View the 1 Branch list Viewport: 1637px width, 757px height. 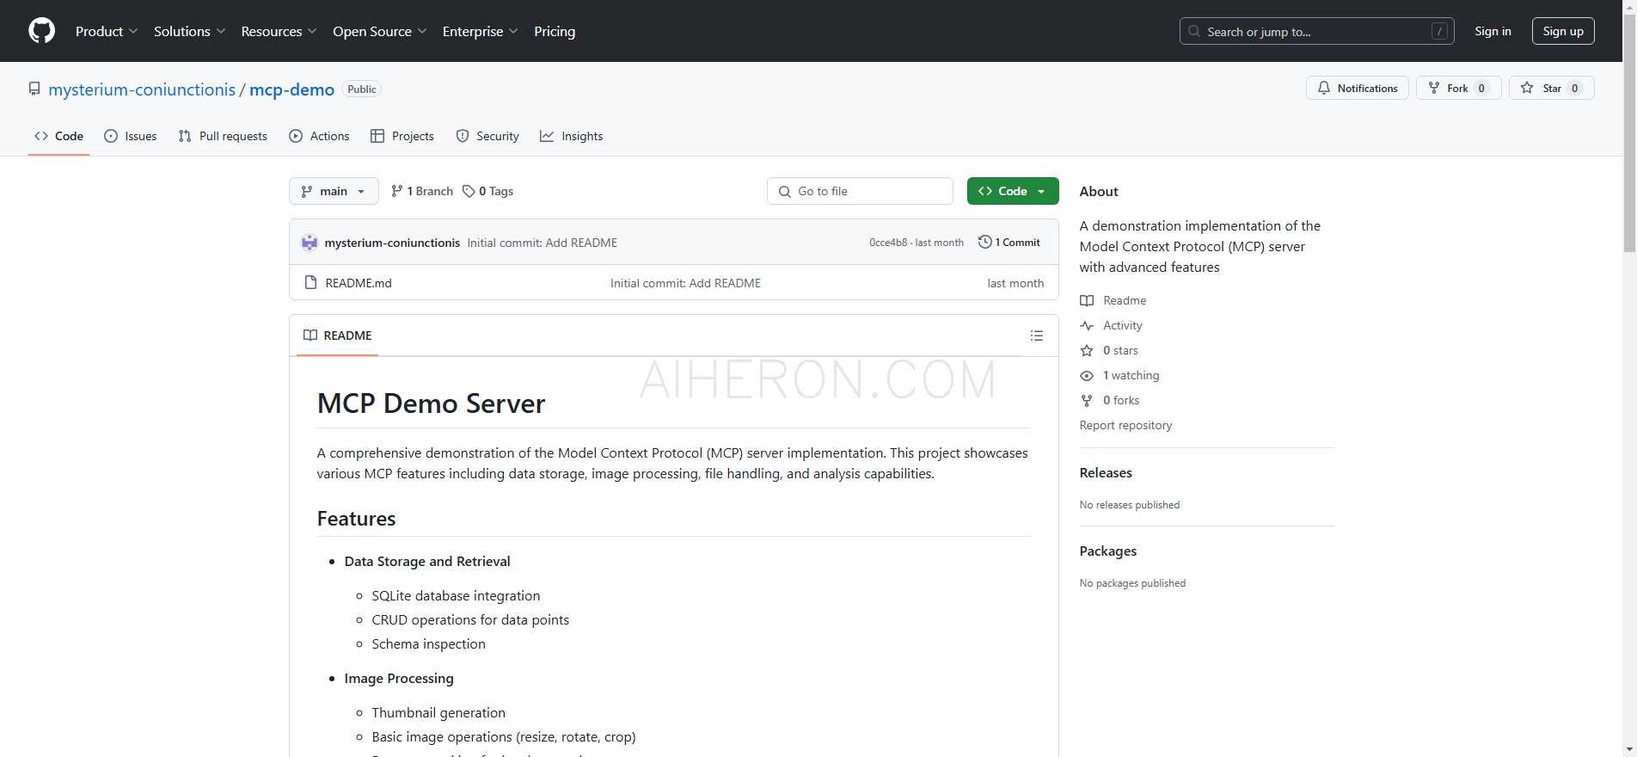click(421, 191)
